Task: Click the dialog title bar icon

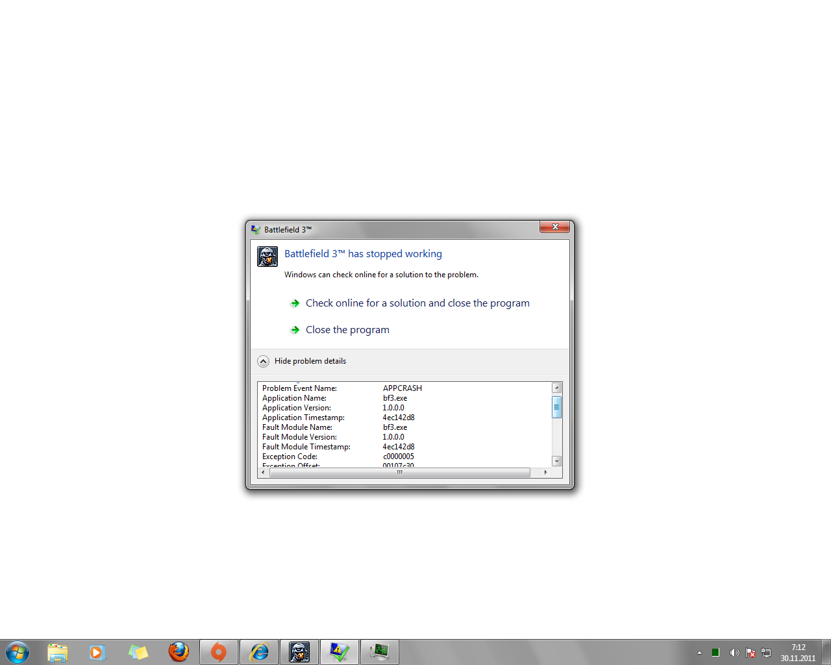Action: point(256,229)
